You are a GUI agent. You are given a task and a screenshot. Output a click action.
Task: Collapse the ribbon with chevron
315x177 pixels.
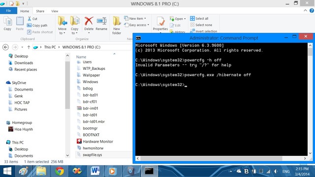tap(305, 10)
